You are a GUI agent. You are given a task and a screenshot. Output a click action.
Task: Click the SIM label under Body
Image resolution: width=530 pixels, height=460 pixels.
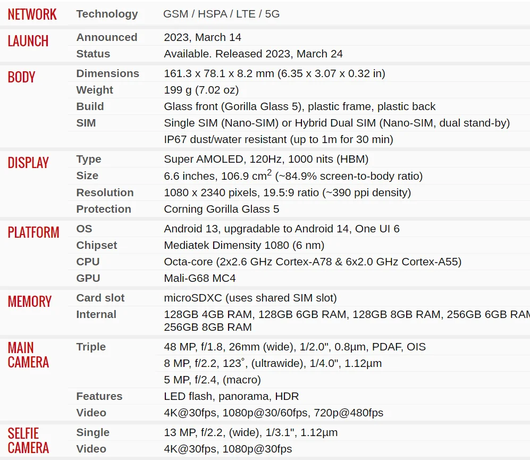pyautogui.click(x=86, y=123)
